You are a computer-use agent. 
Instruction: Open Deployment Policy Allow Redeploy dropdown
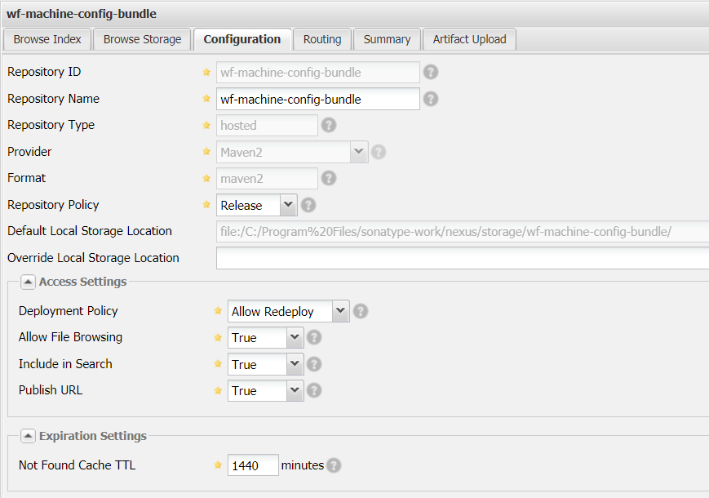pos(340,311)
